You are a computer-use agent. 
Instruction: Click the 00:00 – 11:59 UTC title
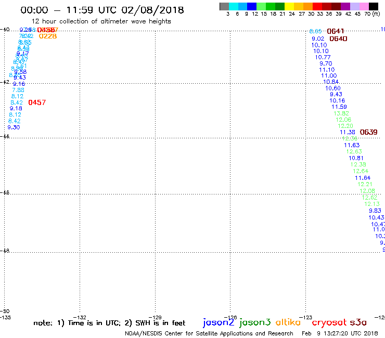[102, 10]
